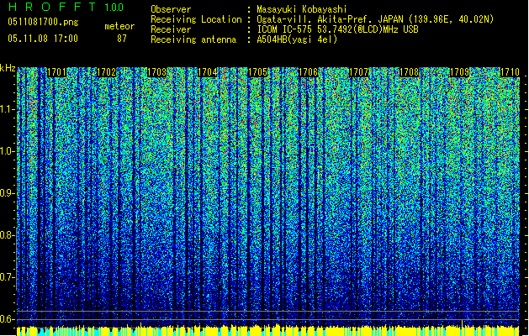Click the kHz axis unit label
The height and width of the screenshot is (336, 529).
pyautogui.click(x=8, y=67)
